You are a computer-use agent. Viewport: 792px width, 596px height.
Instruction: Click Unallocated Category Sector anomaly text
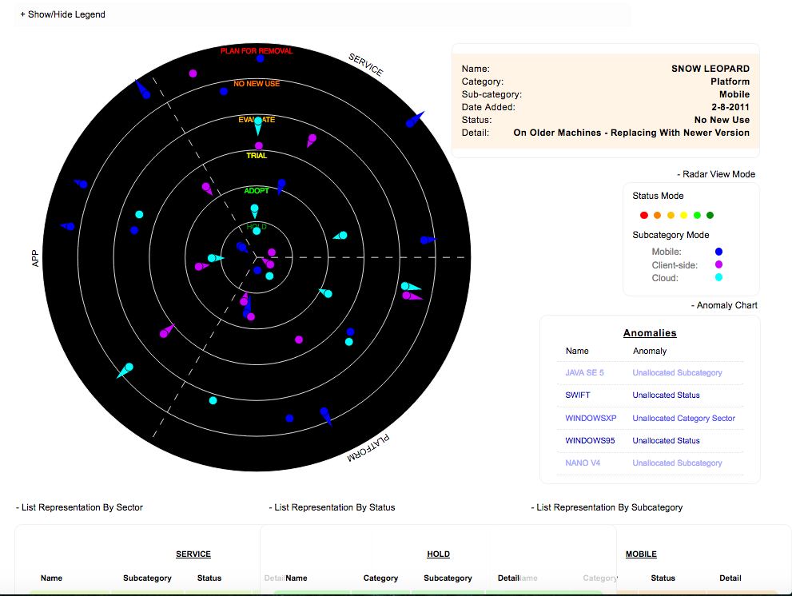click(x=683, y=418)
